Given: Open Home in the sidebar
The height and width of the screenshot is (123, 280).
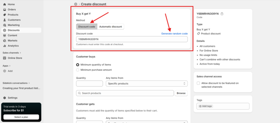Looking at the screenshot, I should [x=21, y=4].
